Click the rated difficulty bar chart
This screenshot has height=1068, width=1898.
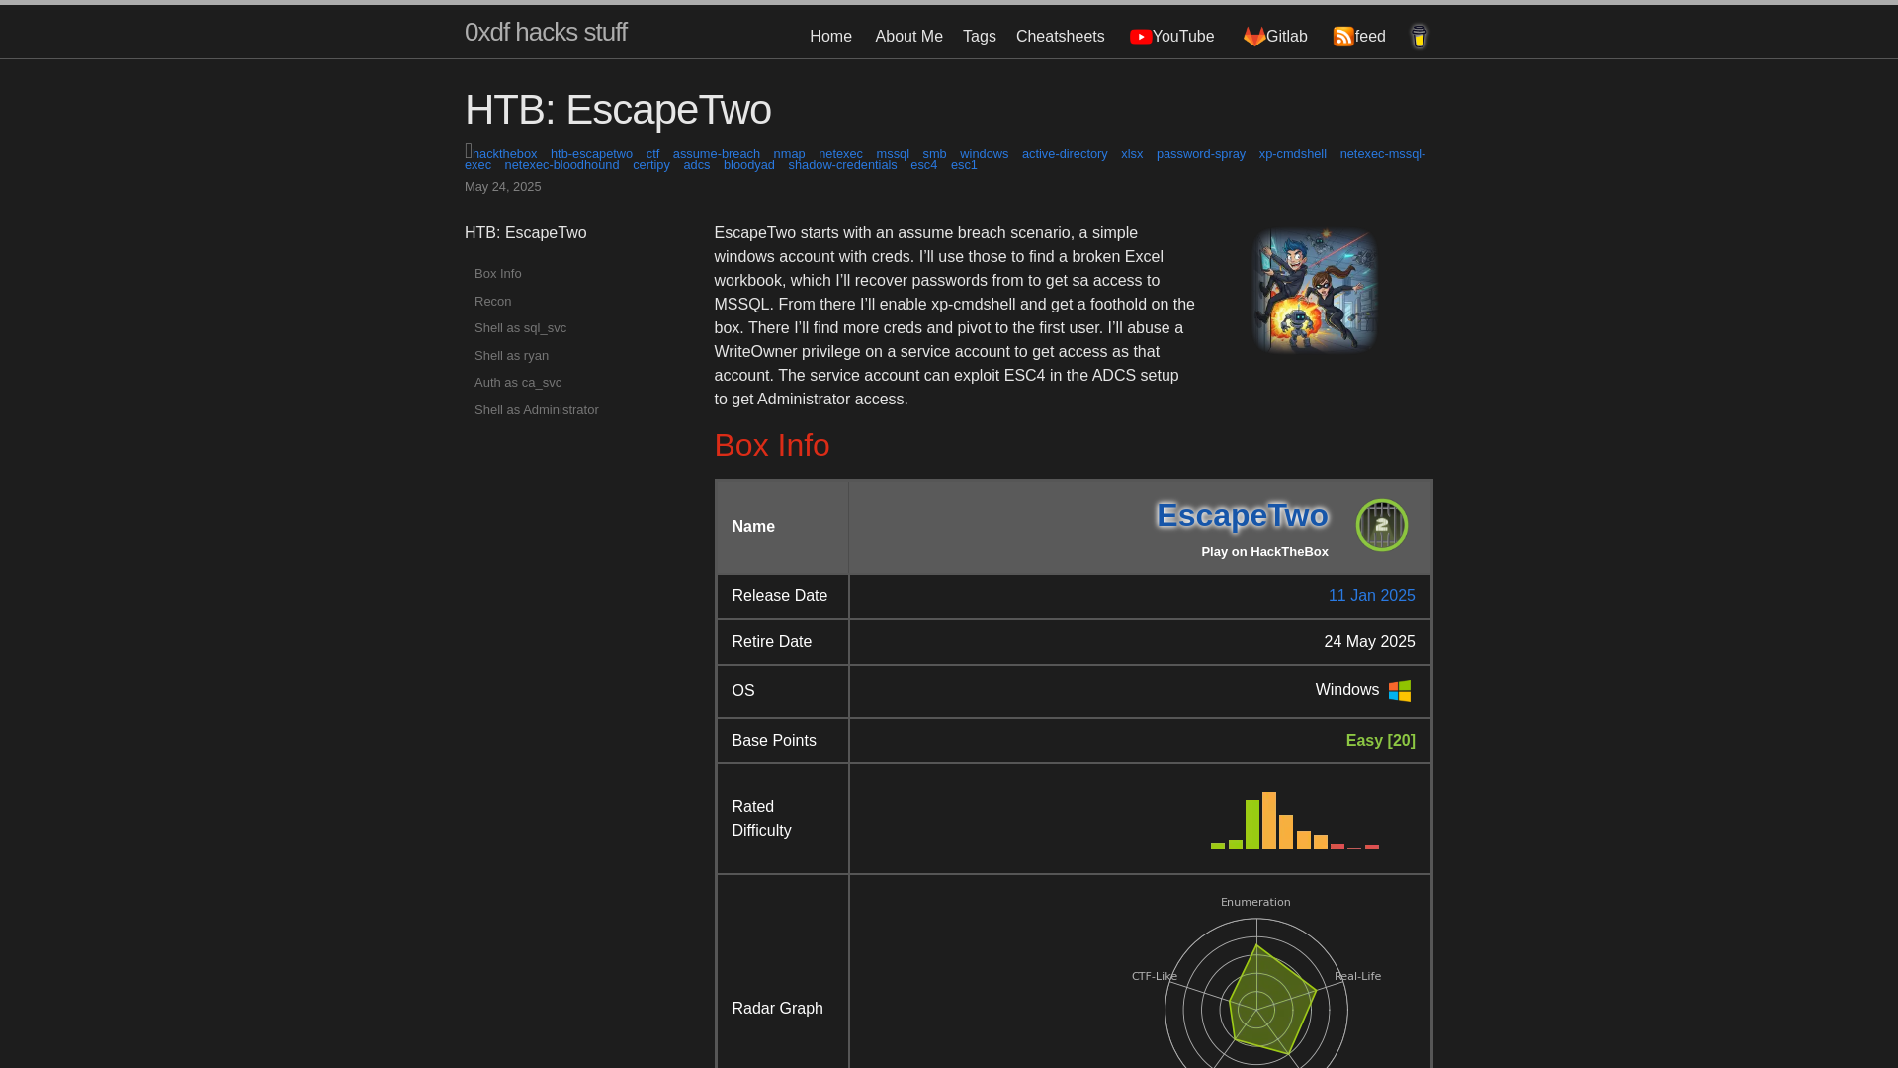coord(1294,820)
